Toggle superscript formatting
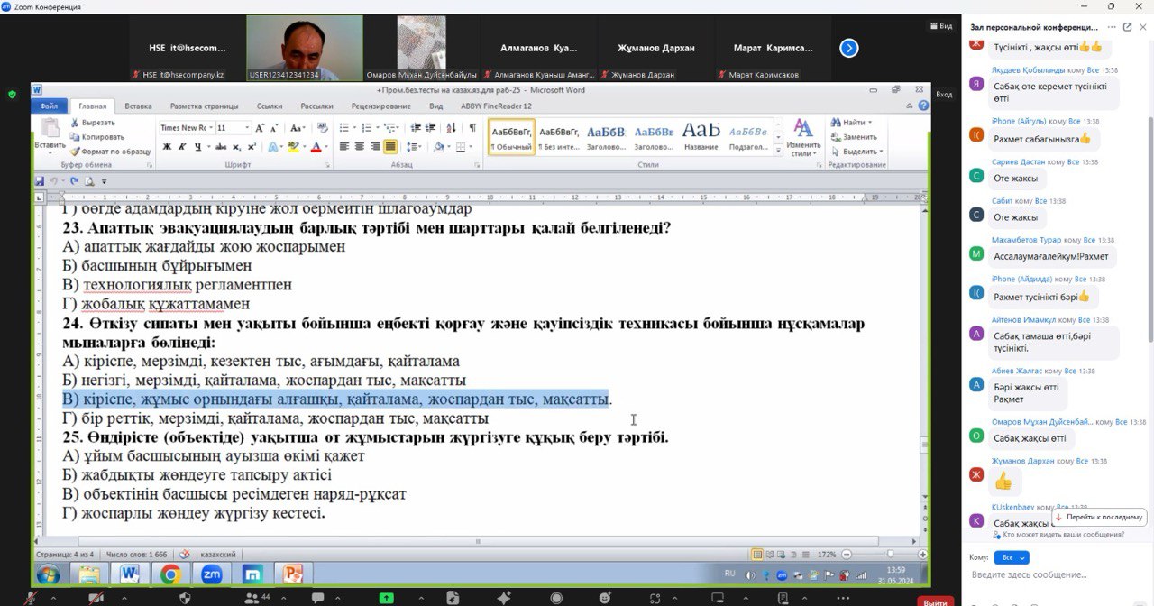This screenshot has height=606, width=1154. 252,146
